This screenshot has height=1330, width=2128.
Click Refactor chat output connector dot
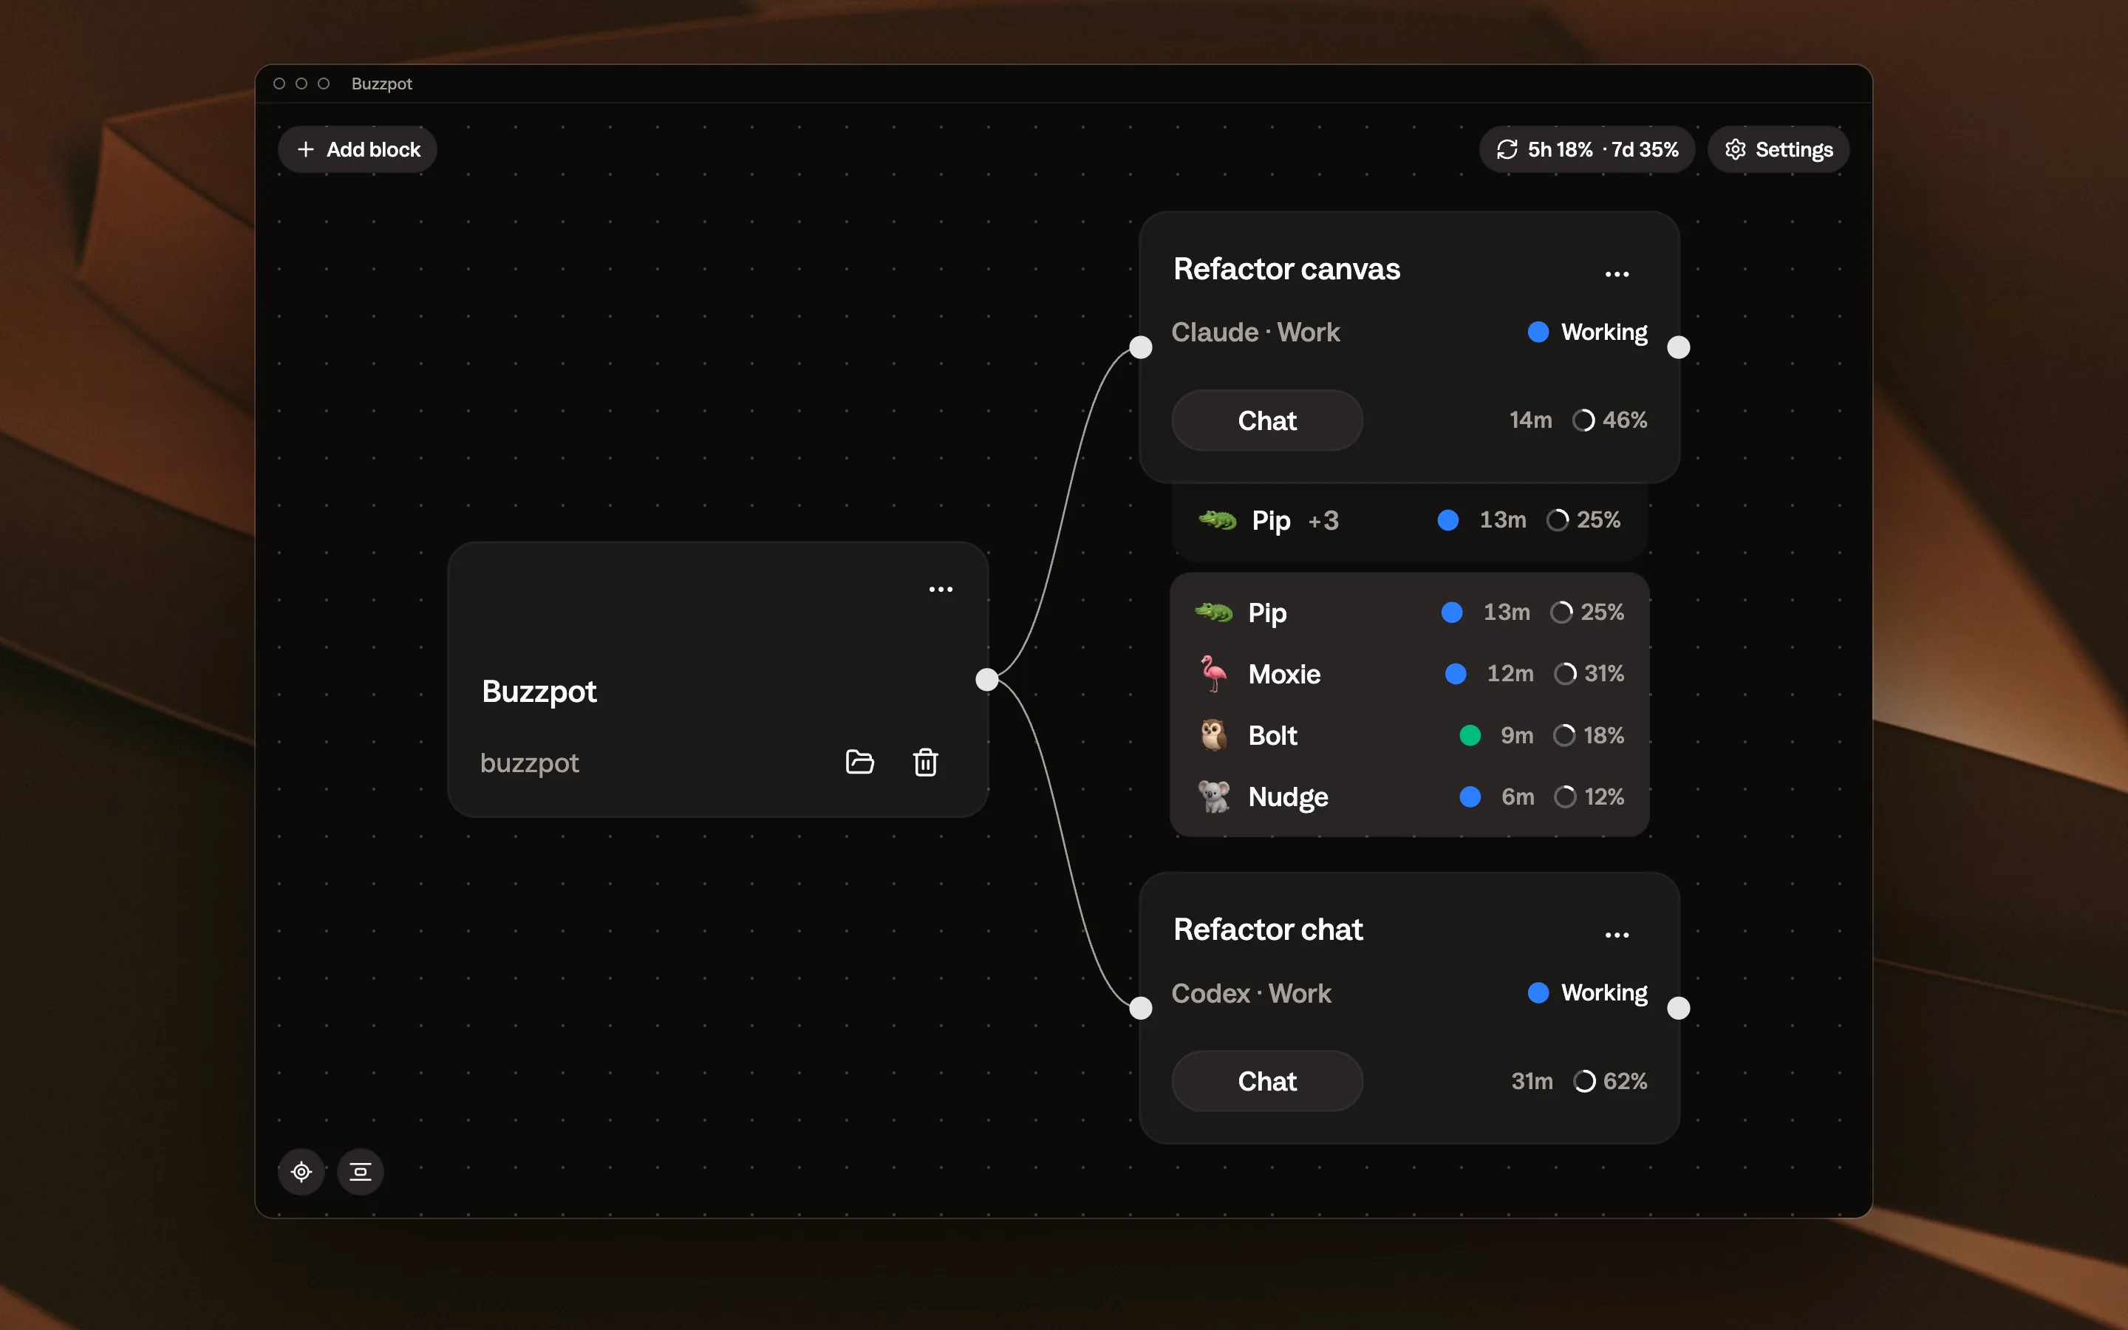(1679, 1008)
